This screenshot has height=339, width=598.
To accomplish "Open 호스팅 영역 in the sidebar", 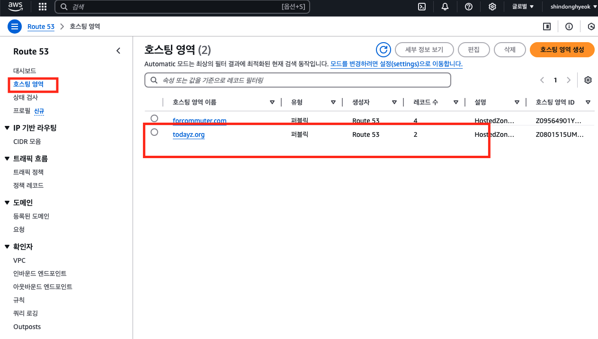I will coord(28,84).
